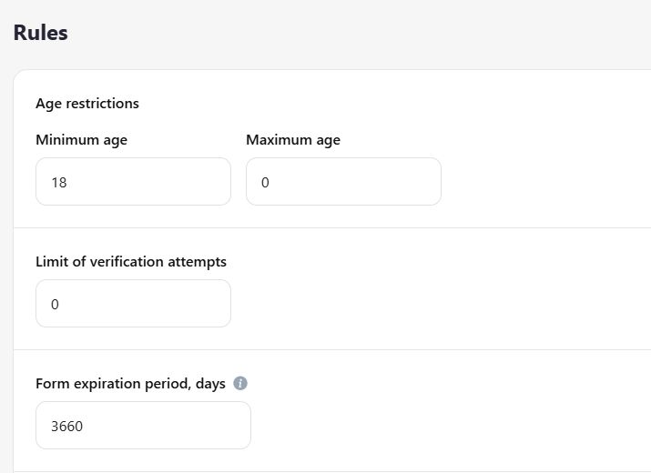Click the Minimum age label
651x473 pixels.
(81, 140)
